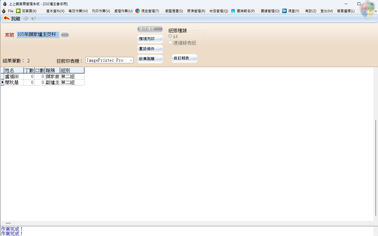This screenshot has height=236, width=378.
Task: Click the 預視列印 button
Action: click(x=150, y=39)
